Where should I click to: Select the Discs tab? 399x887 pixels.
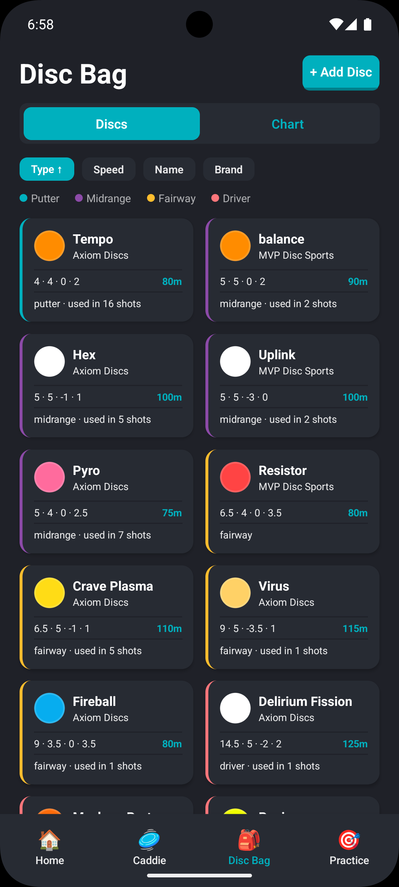pos(112,124)
